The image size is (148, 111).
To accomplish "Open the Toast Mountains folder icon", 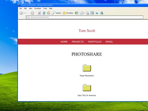I will coord(87,68).
